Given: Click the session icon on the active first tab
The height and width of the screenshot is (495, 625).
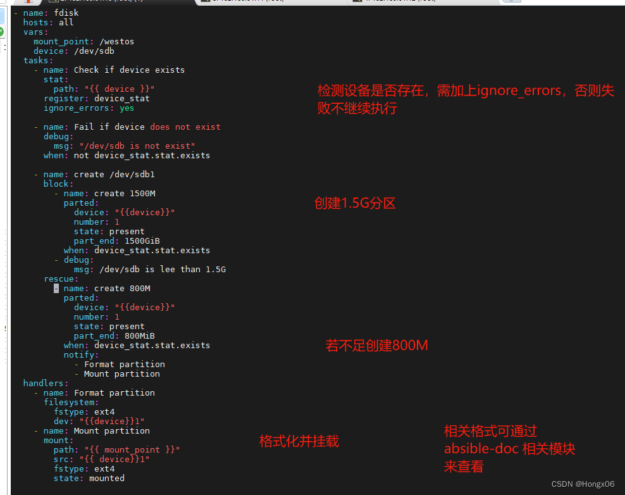Looking at the screenshot, I should 54,1.
